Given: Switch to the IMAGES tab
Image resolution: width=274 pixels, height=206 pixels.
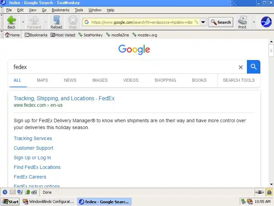Looking at the screenshot, I should click(100, 80).
